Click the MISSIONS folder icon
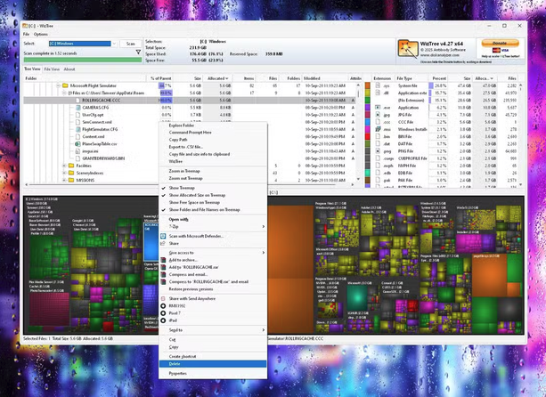 (71, 180)
